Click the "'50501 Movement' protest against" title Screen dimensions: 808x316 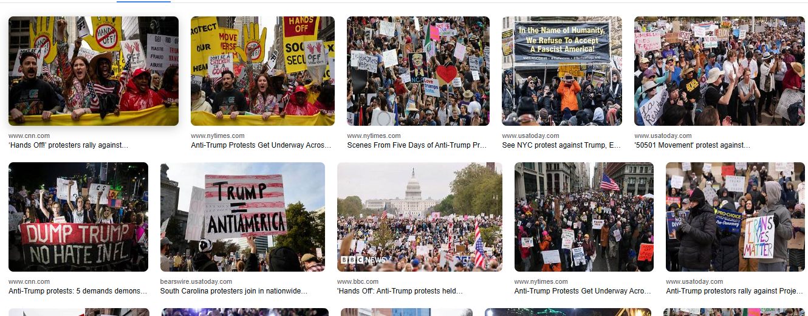[x=692, y=145]
